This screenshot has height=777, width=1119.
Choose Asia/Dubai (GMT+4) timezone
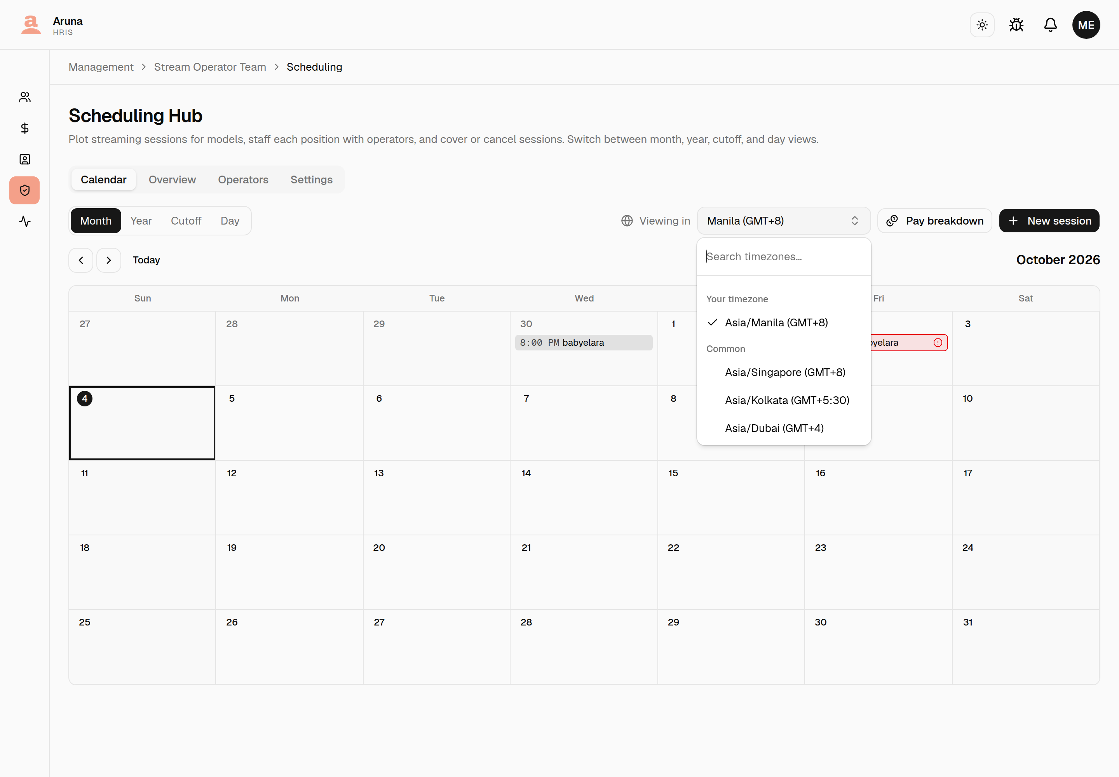[x=784, y=429]
